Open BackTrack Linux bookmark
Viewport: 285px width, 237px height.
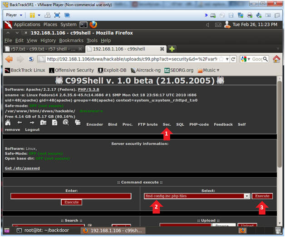tap(25, 70)
